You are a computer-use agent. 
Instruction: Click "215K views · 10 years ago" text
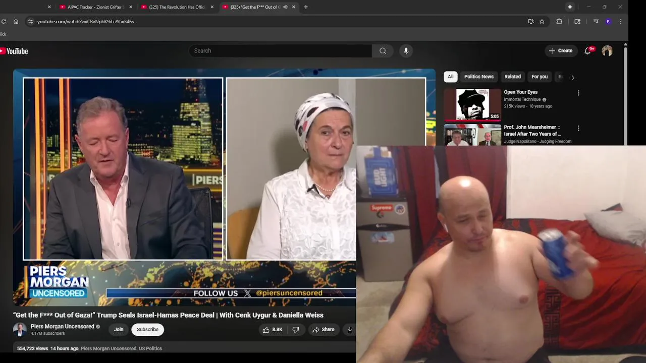(528, 106)
